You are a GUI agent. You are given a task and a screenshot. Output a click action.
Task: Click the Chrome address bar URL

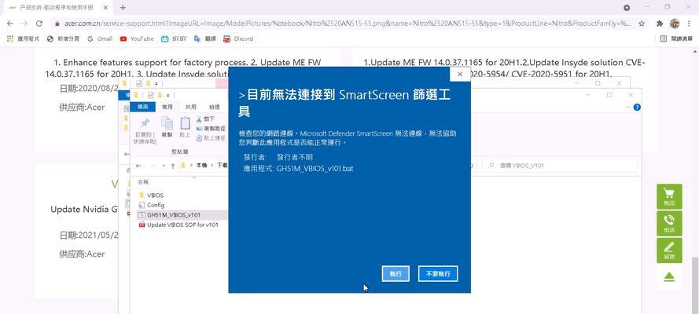tap(348, 24)
